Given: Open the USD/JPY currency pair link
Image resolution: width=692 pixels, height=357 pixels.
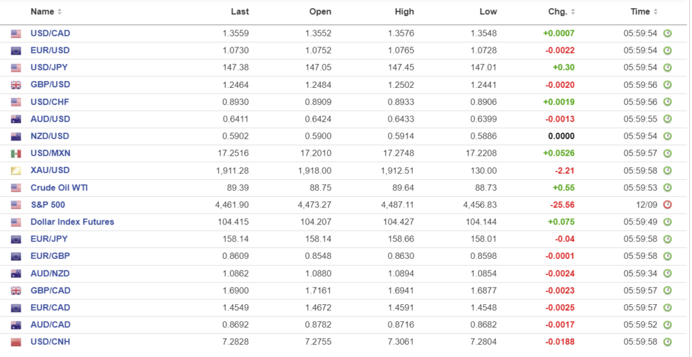Looking at the screenshot, I should coord(49,67).
